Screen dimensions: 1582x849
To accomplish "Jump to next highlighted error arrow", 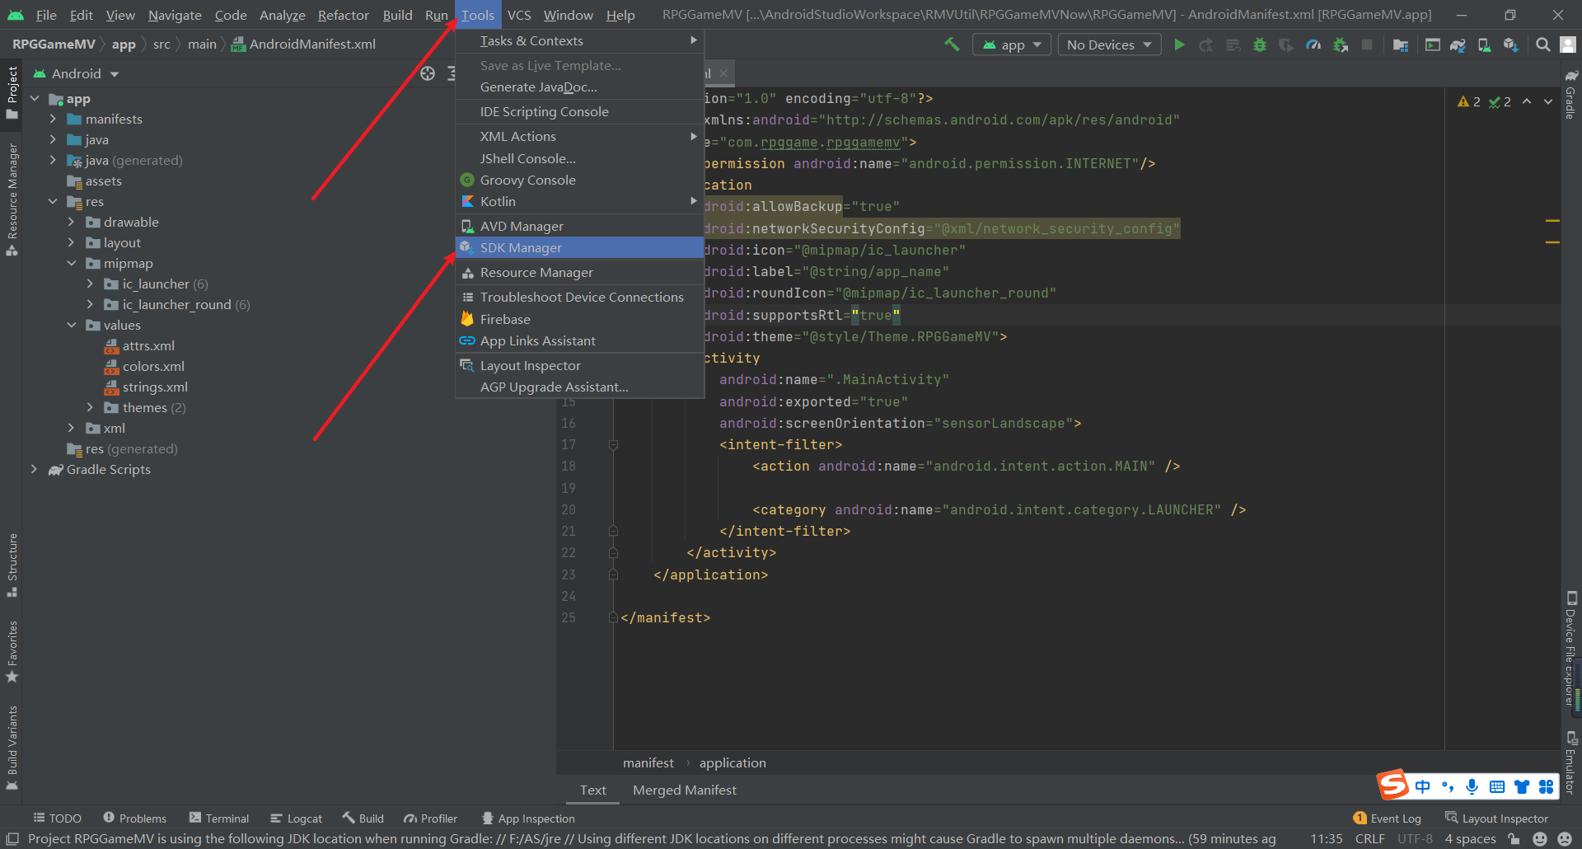I will pos(1548,101).
